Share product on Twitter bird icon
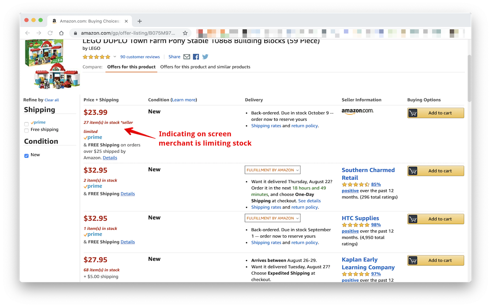 (205, 57)
